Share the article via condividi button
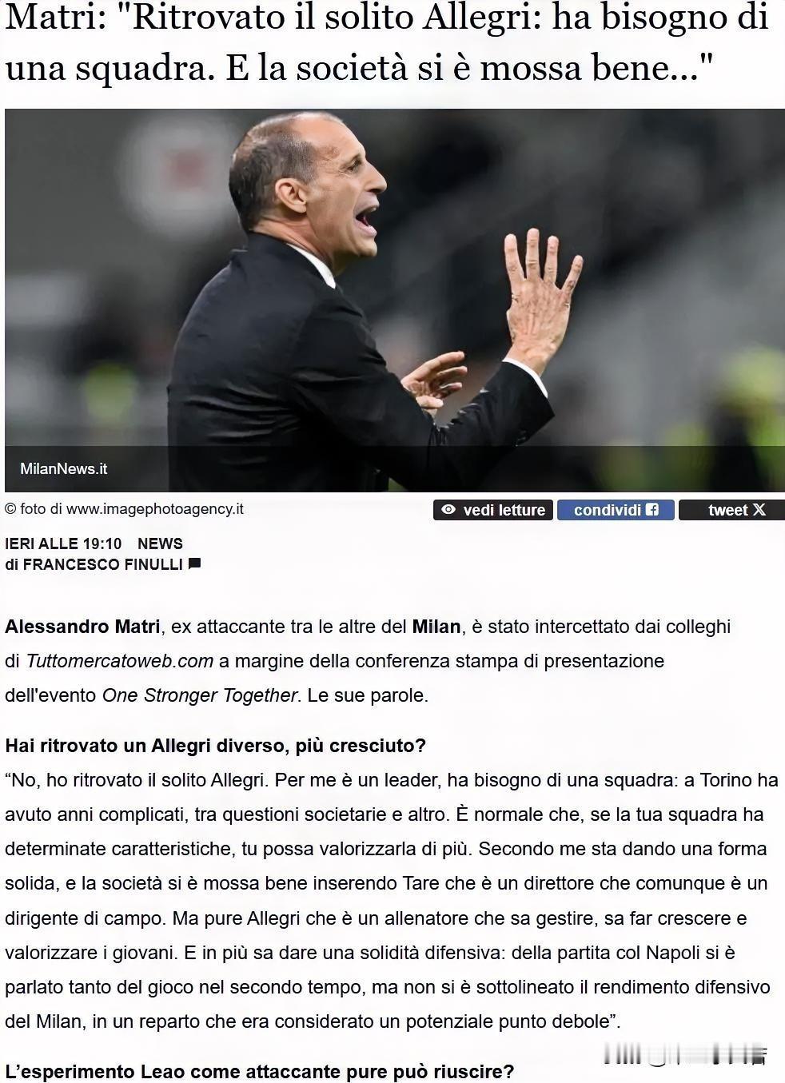The height and width of the screenshot is (1083, 785). pyautogui.click(x=616, y=510)
